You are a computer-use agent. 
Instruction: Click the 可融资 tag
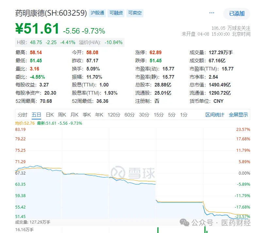116,13
